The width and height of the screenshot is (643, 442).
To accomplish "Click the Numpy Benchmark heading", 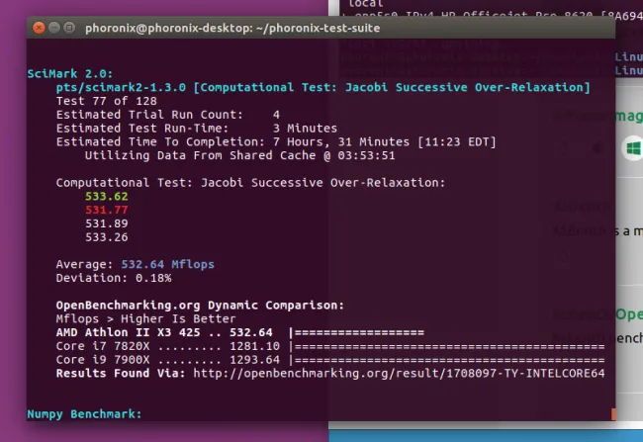I will pos(84,414).
